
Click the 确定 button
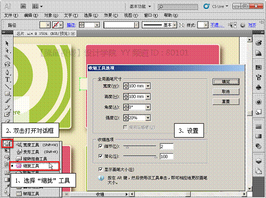point(226,82)
